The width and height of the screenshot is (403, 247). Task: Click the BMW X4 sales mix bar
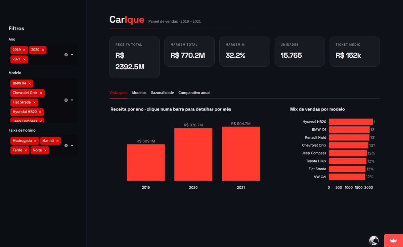point(349,129)
